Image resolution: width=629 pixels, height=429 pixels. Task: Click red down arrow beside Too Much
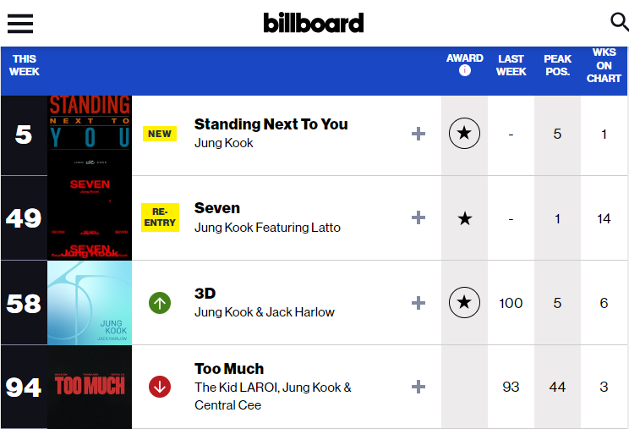point(160,387)
